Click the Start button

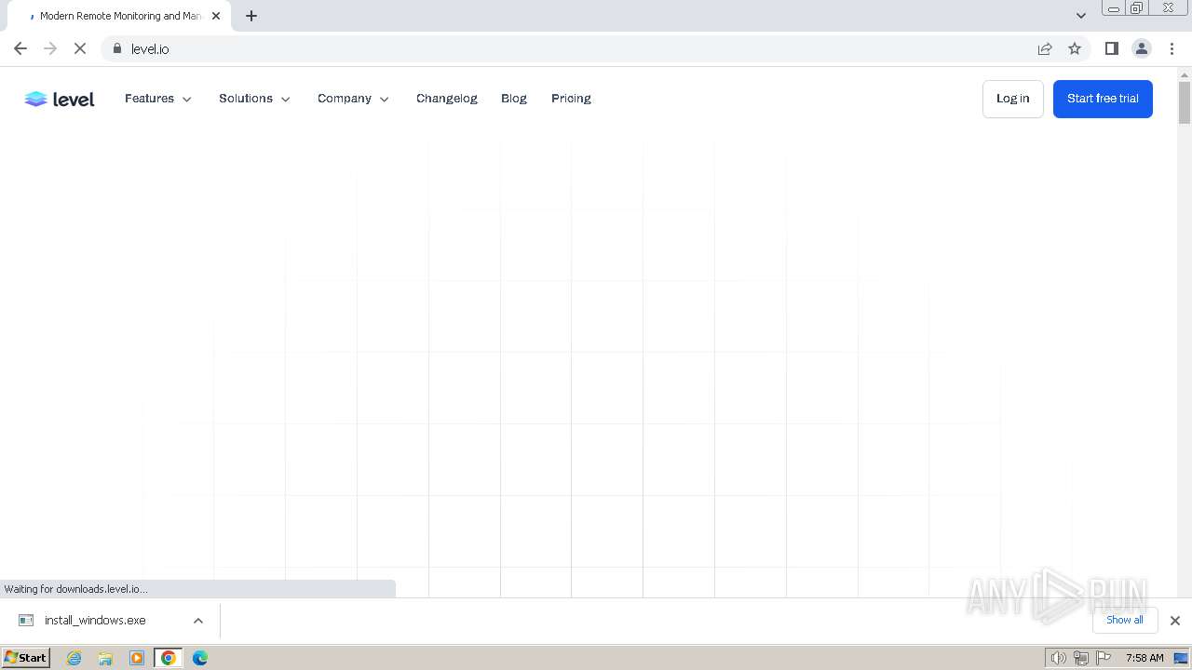pos(26,658)
